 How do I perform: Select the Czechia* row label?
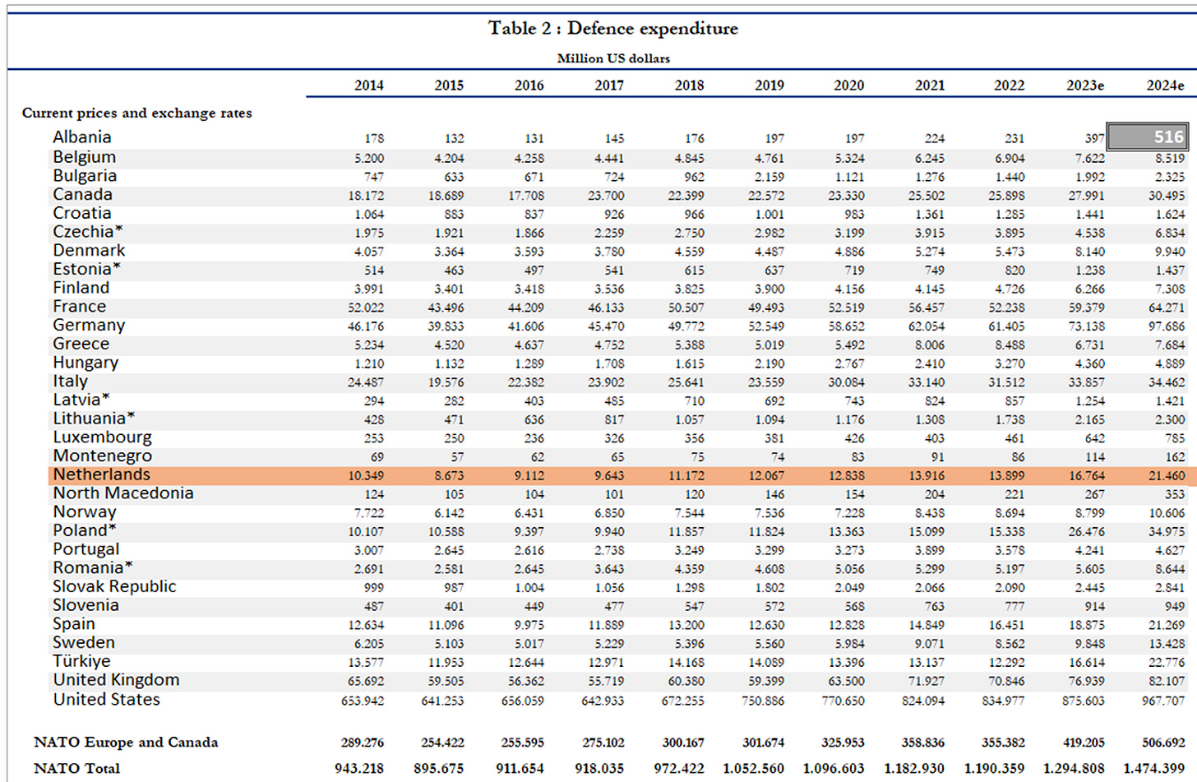coord(88,232)
